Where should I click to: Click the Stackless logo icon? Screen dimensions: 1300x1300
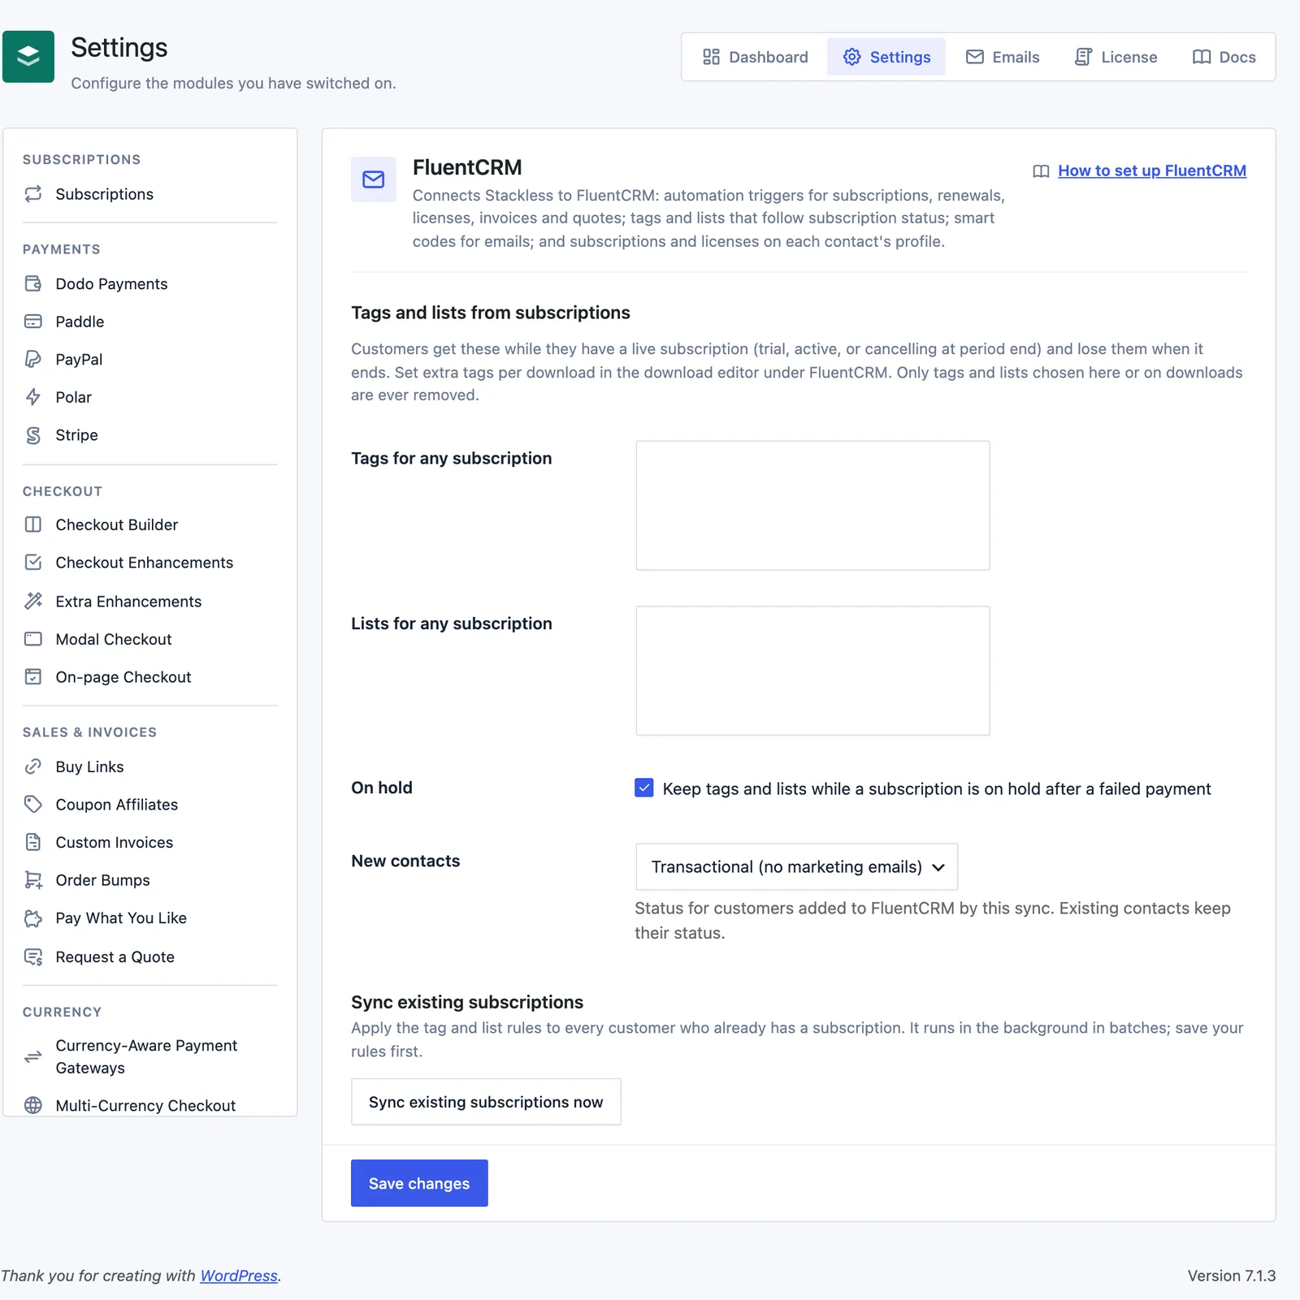(x=28, y=57)
